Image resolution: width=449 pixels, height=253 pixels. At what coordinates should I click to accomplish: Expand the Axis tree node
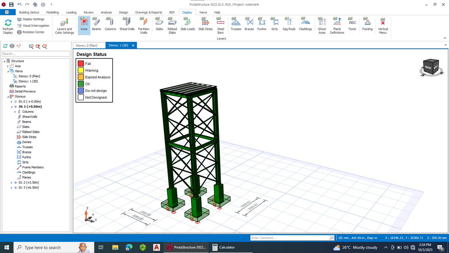click(7, 66)
